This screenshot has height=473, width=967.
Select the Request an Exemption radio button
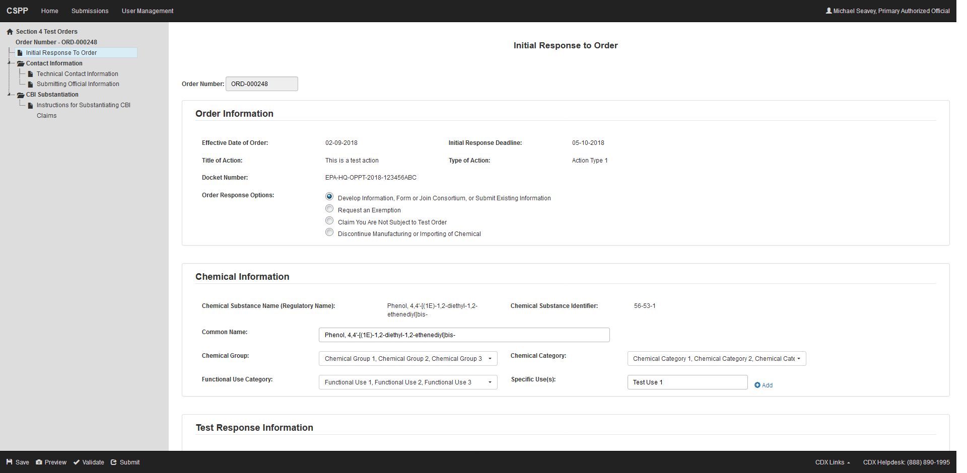click(329, 208)
